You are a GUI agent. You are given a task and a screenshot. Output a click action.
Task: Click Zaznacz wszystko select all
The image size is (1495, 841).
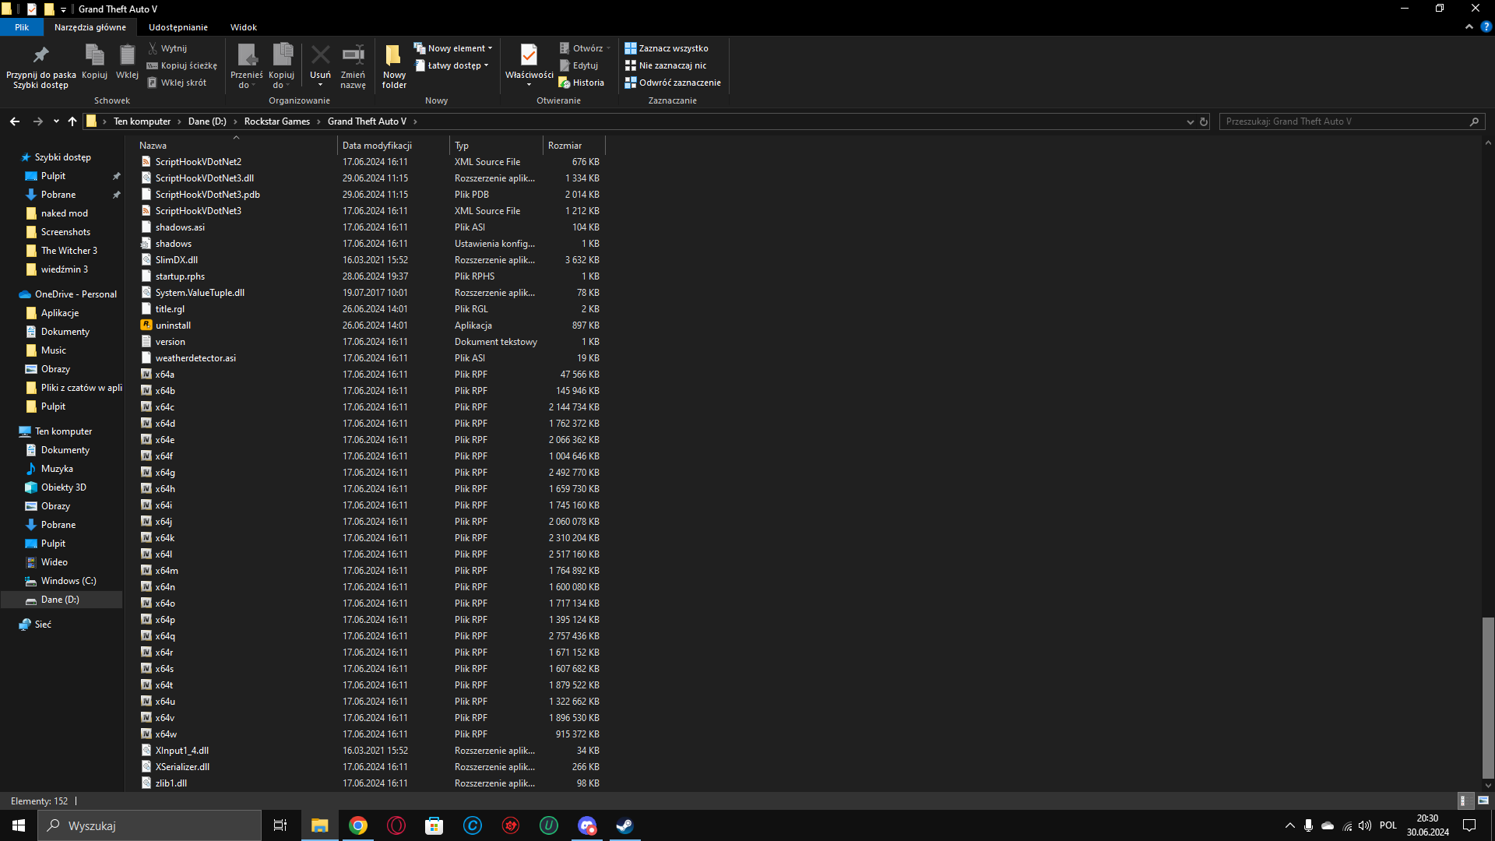pyautogui.click(x=667, y=48)
